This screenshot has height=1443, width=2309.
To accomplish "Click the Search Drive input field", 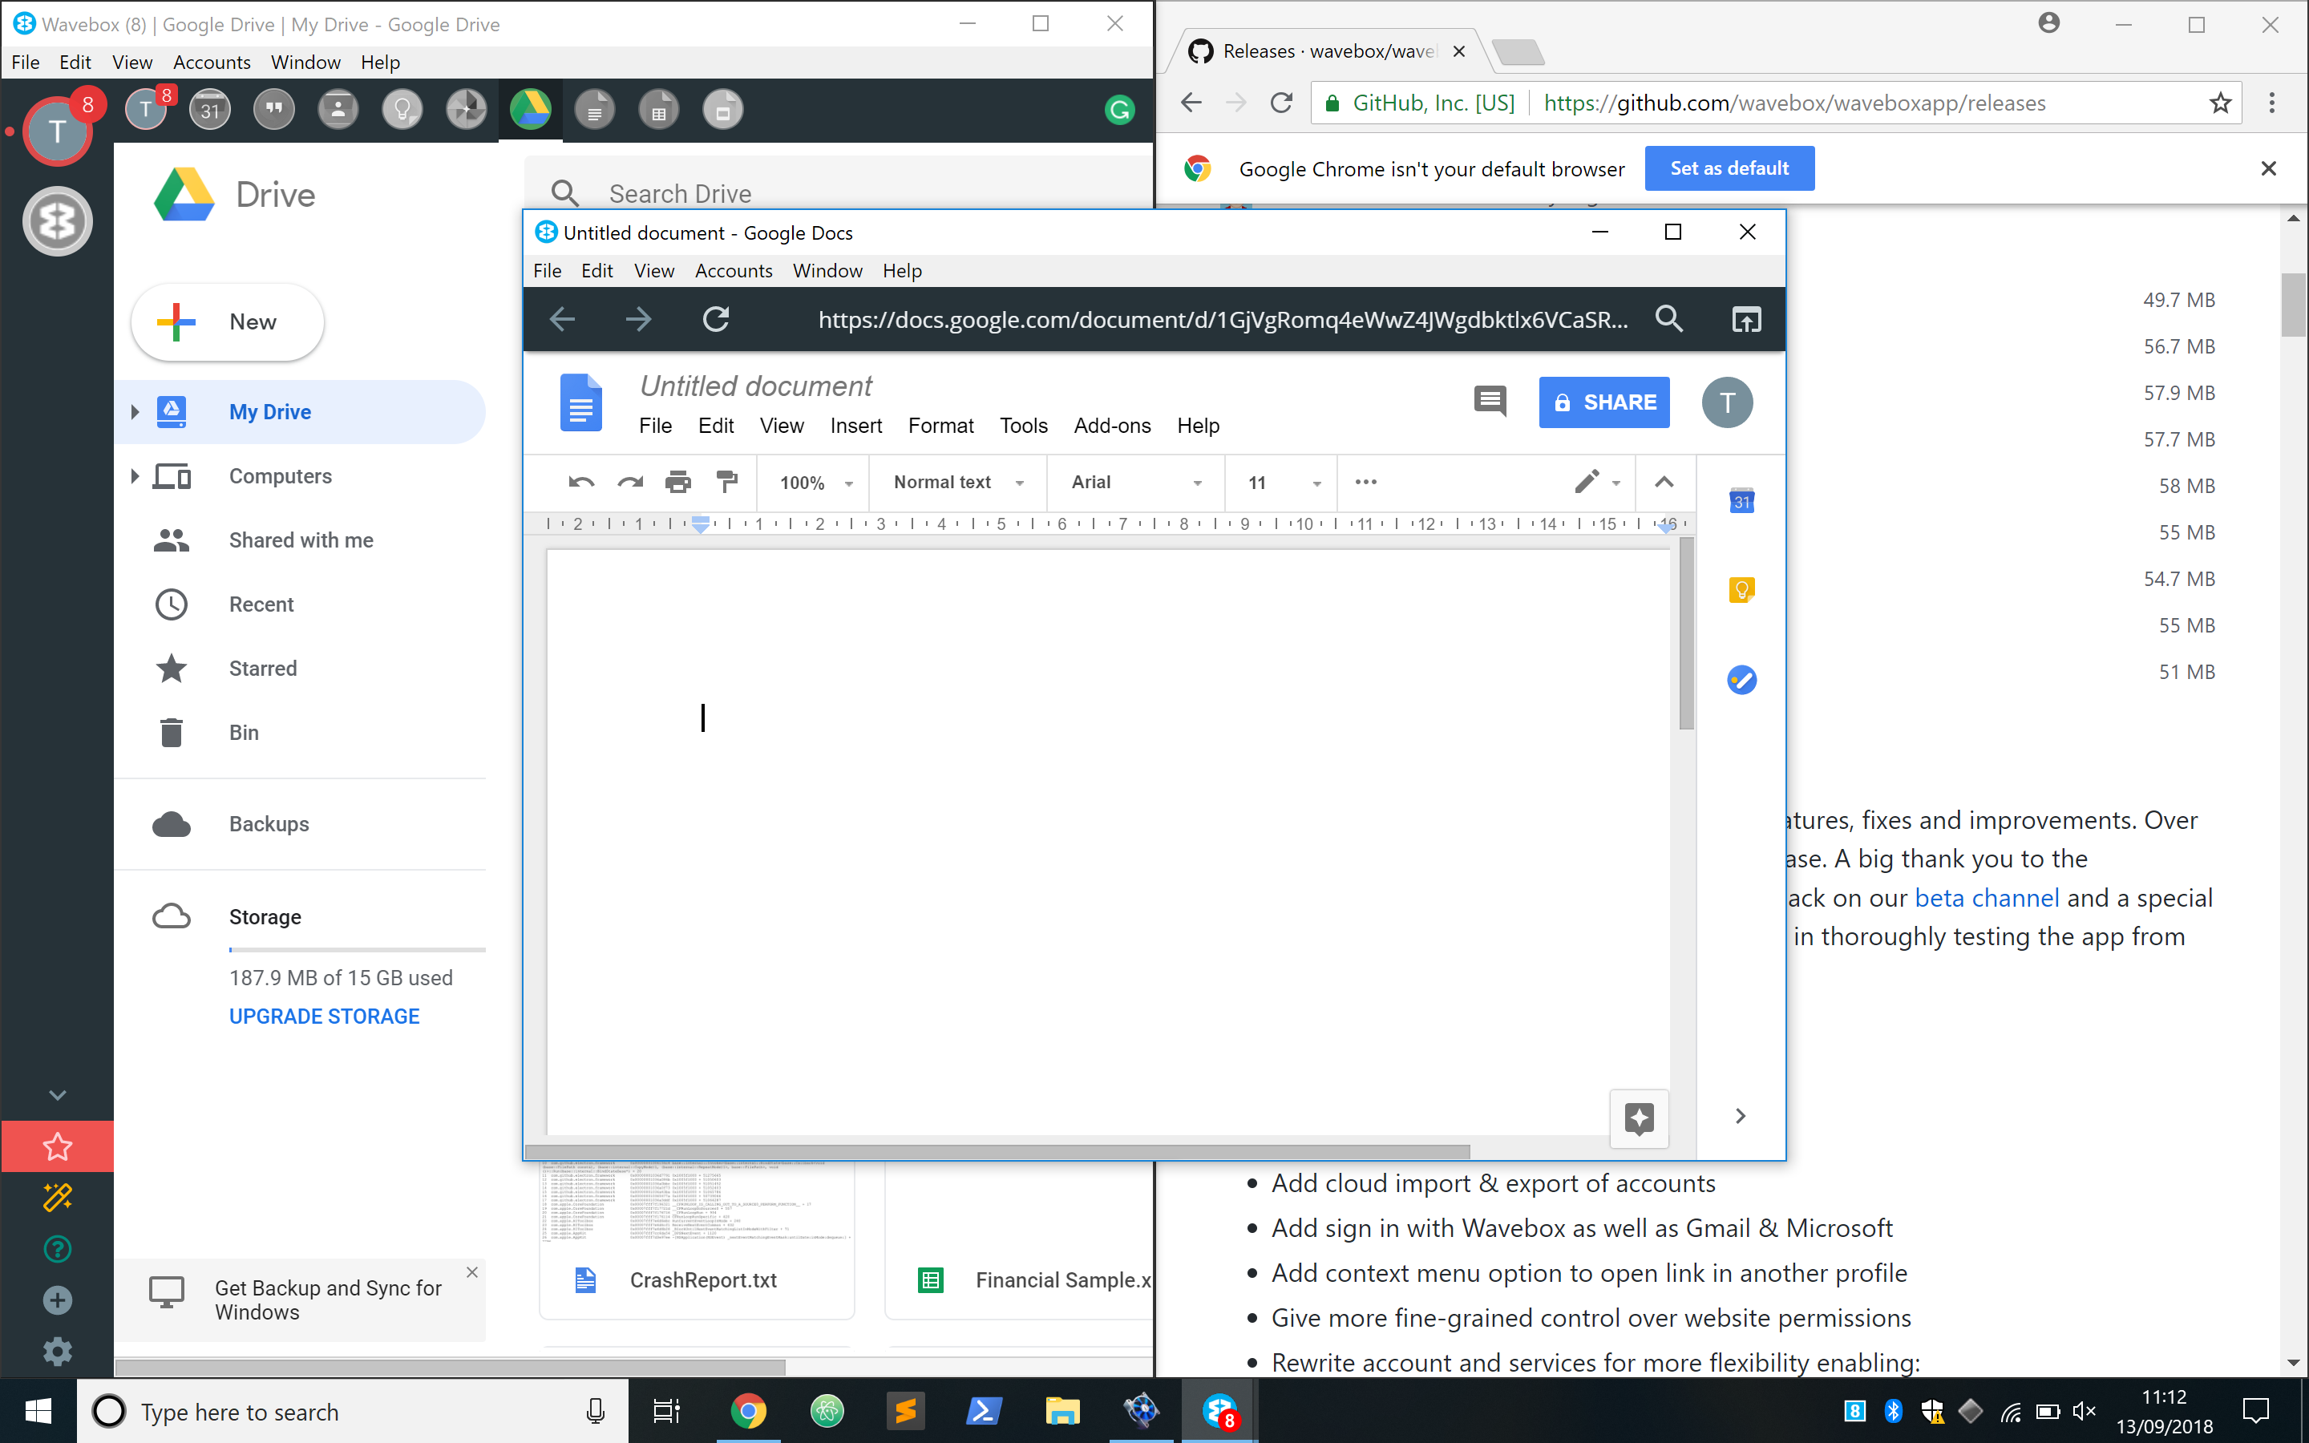I will [x=763, y=192].
